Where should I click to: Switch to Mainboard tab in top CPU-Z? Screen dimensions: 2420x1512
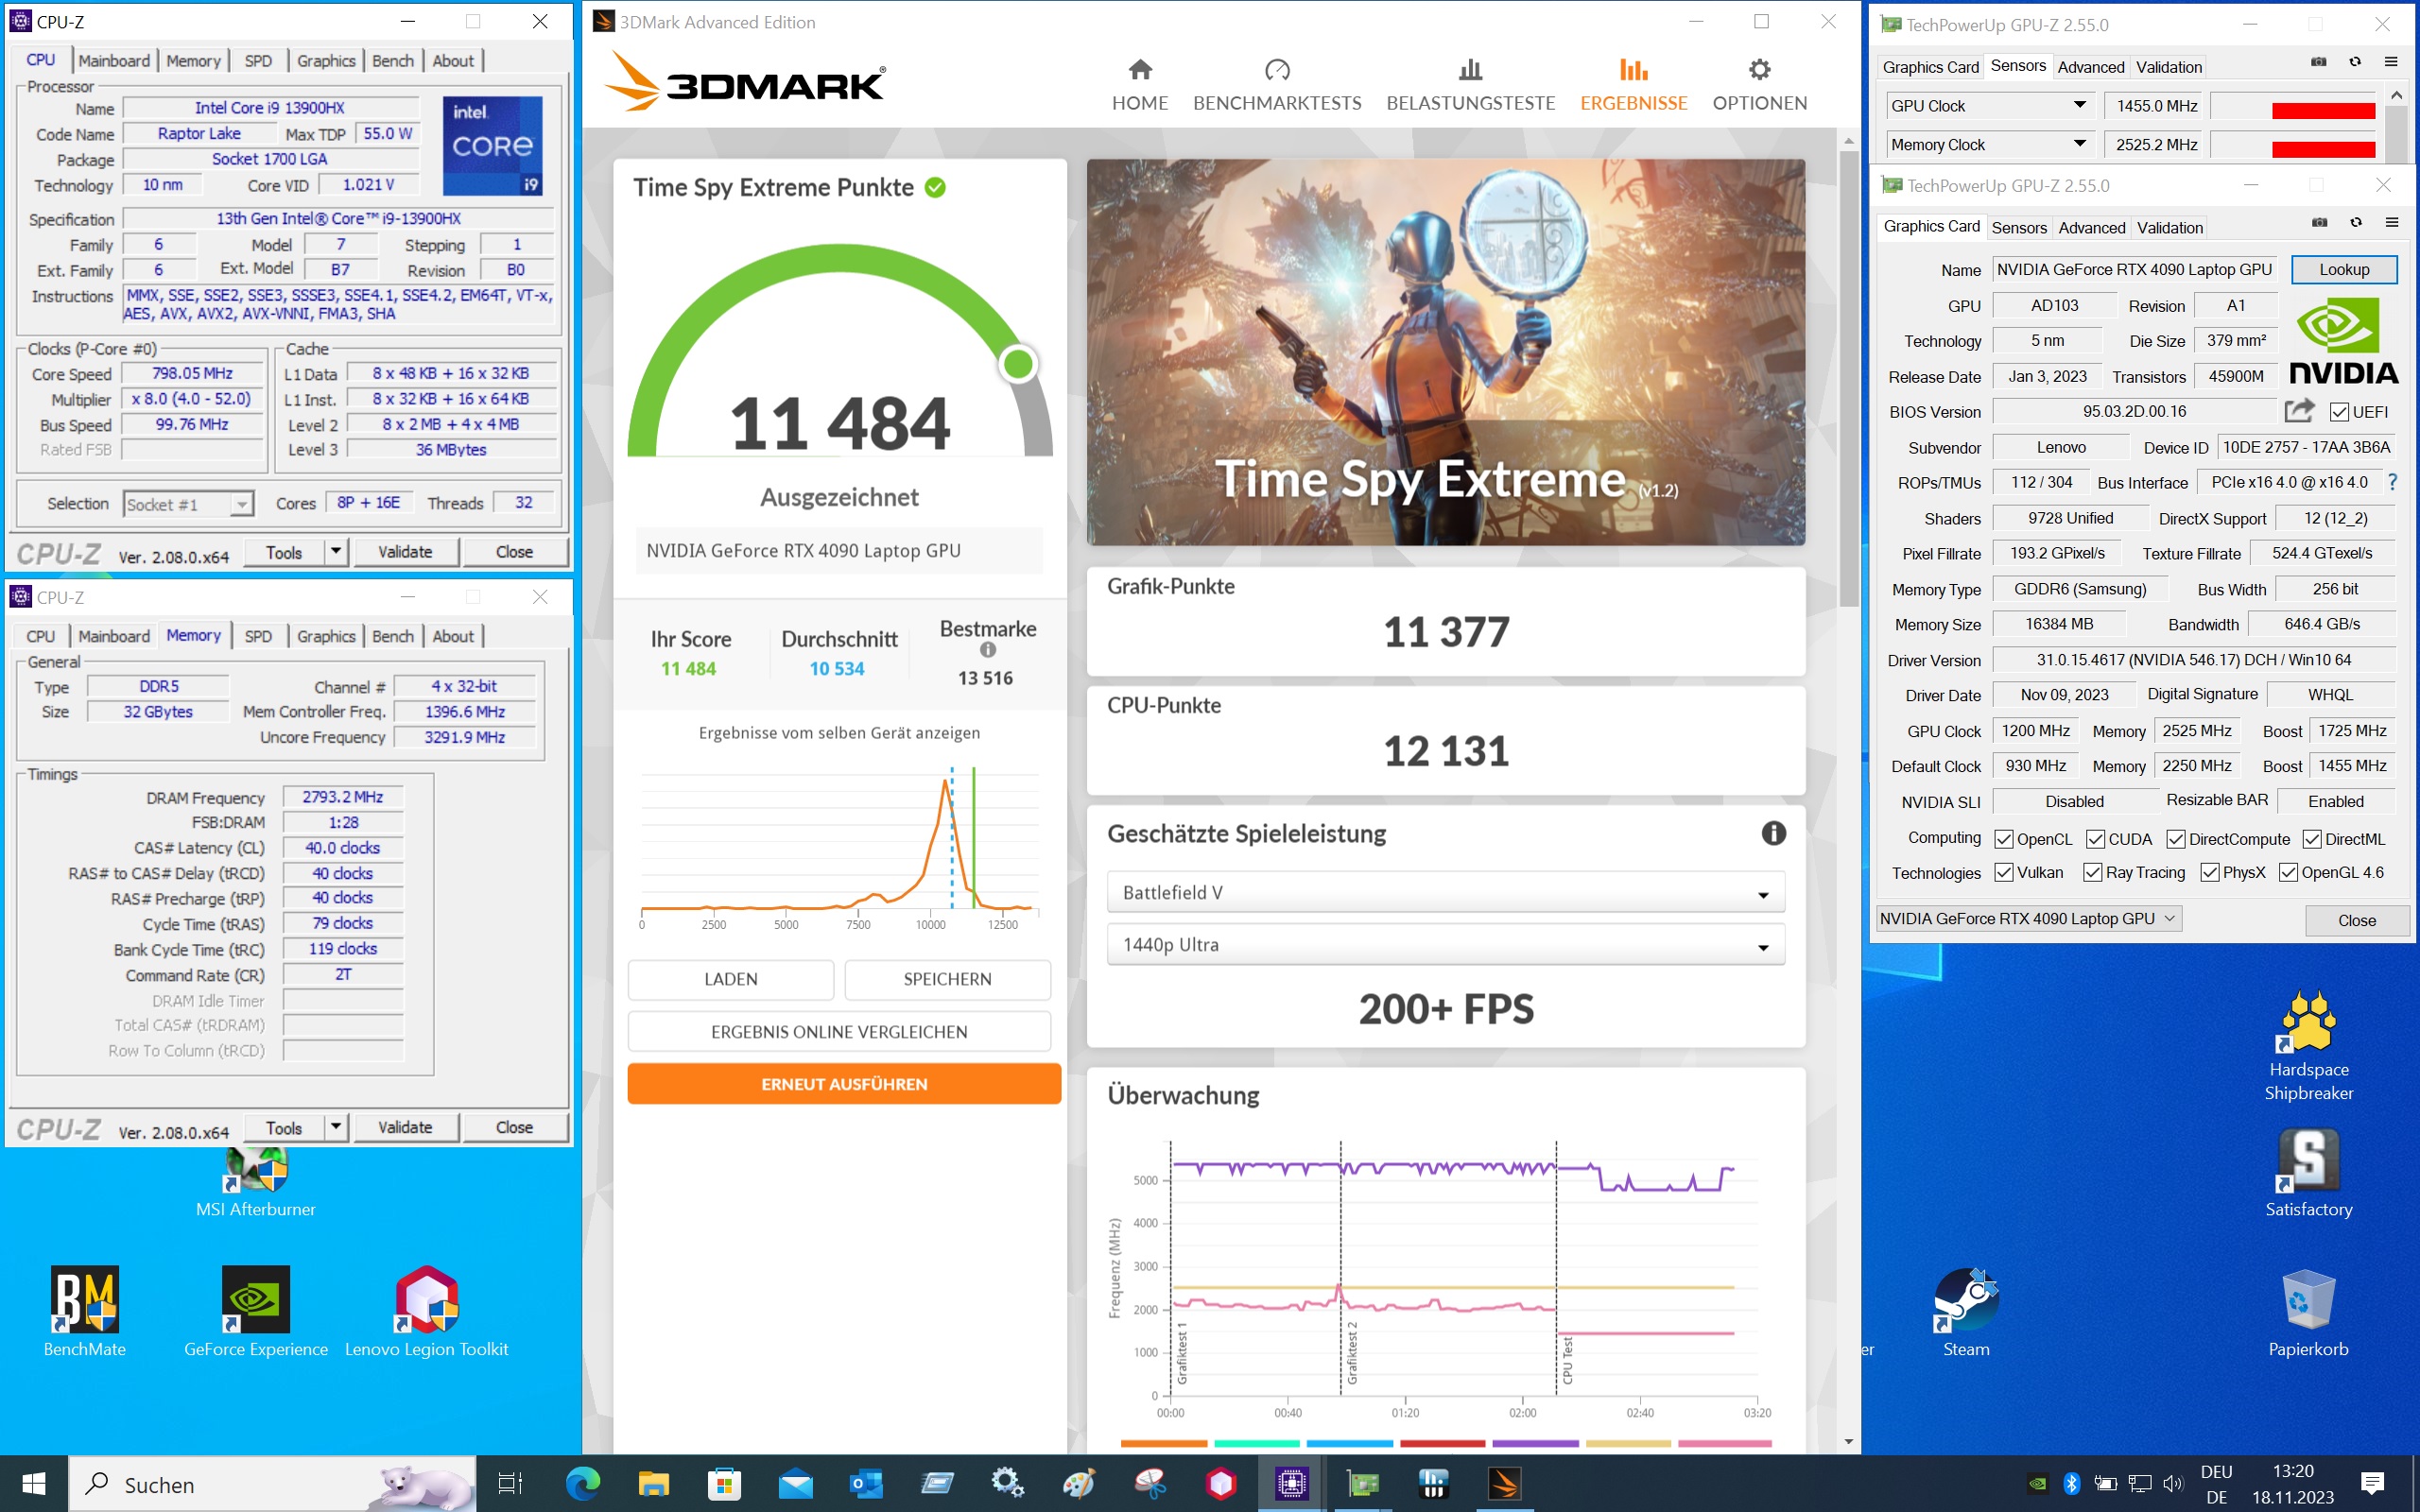(x=114, y=61)
